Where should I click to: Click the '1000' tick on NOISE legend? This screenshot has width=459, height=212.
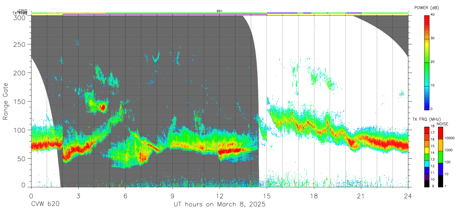click(x=449, y=150)
